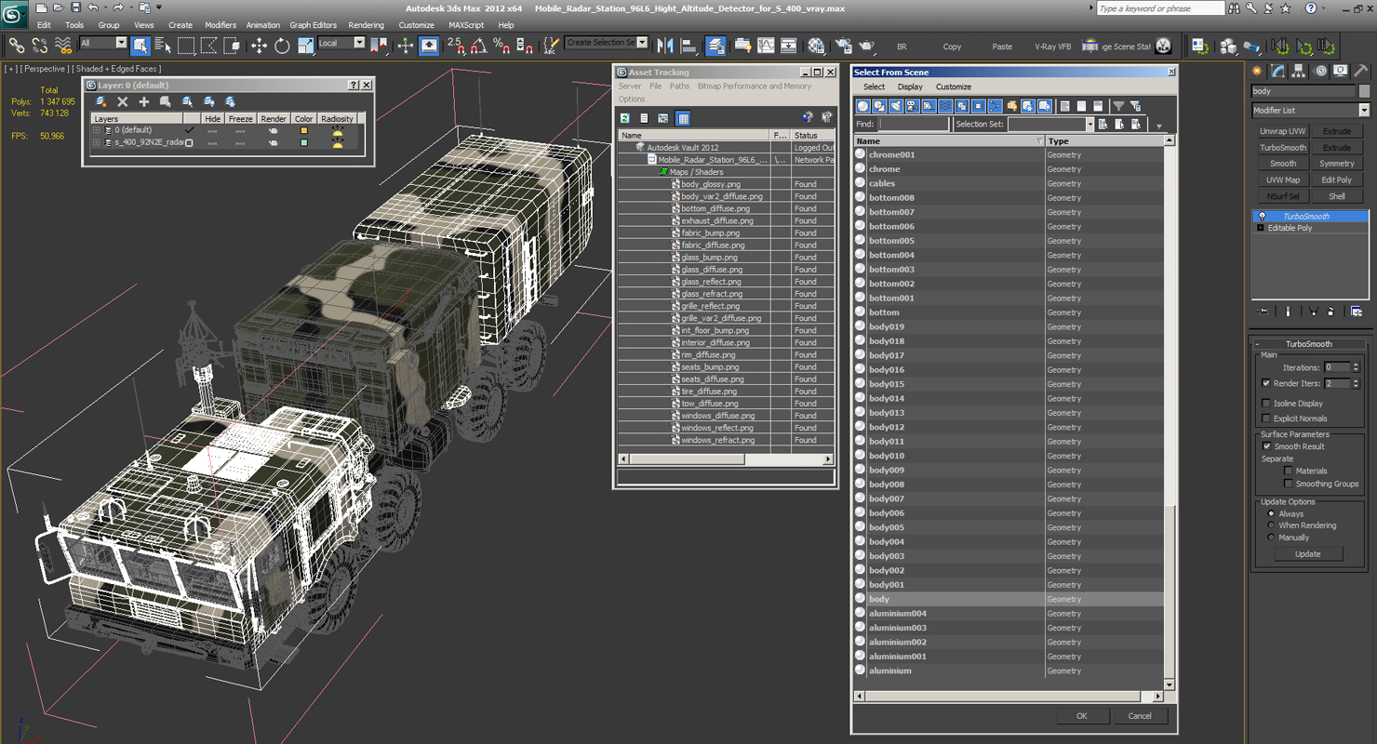Add selected objects to layer with plus icon
This screenshot has width=1377, height=744.
tap(144, 101)
